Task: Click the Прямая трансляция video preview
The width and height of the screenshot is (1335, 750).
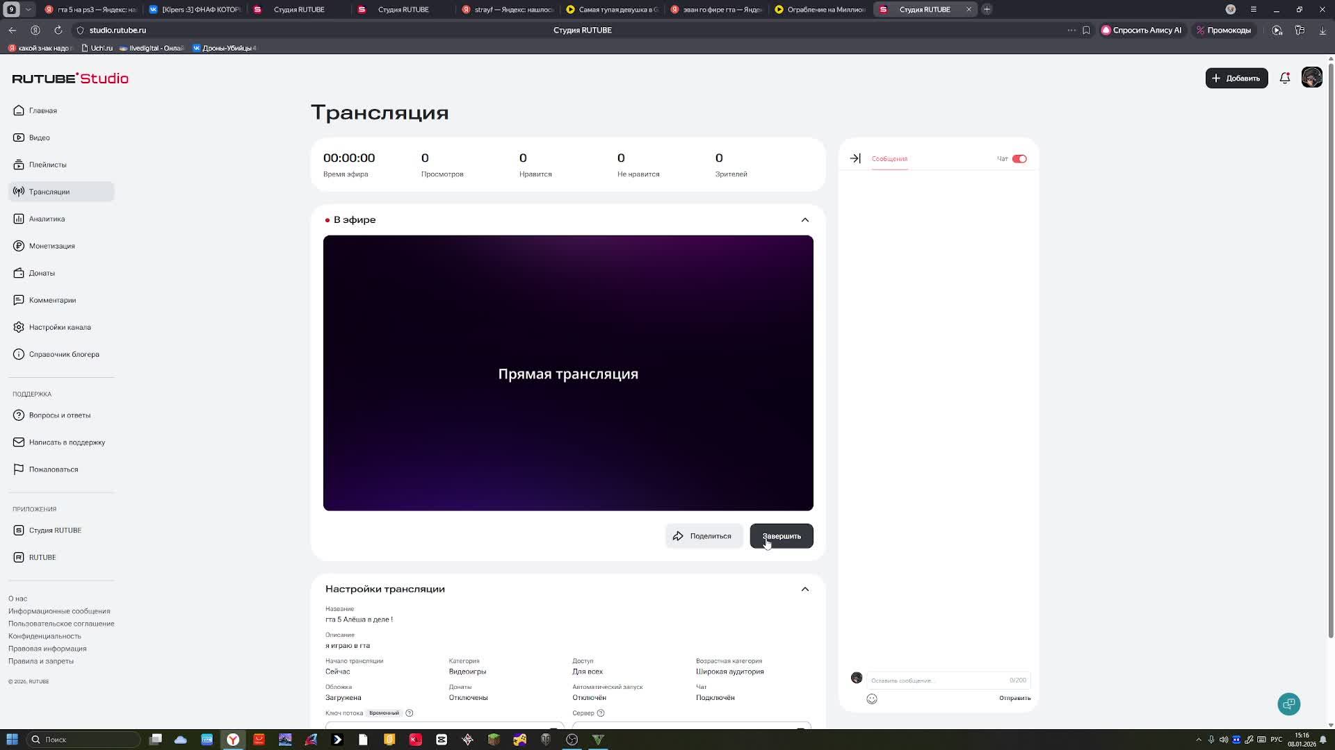Action: [x=567, y=374]
